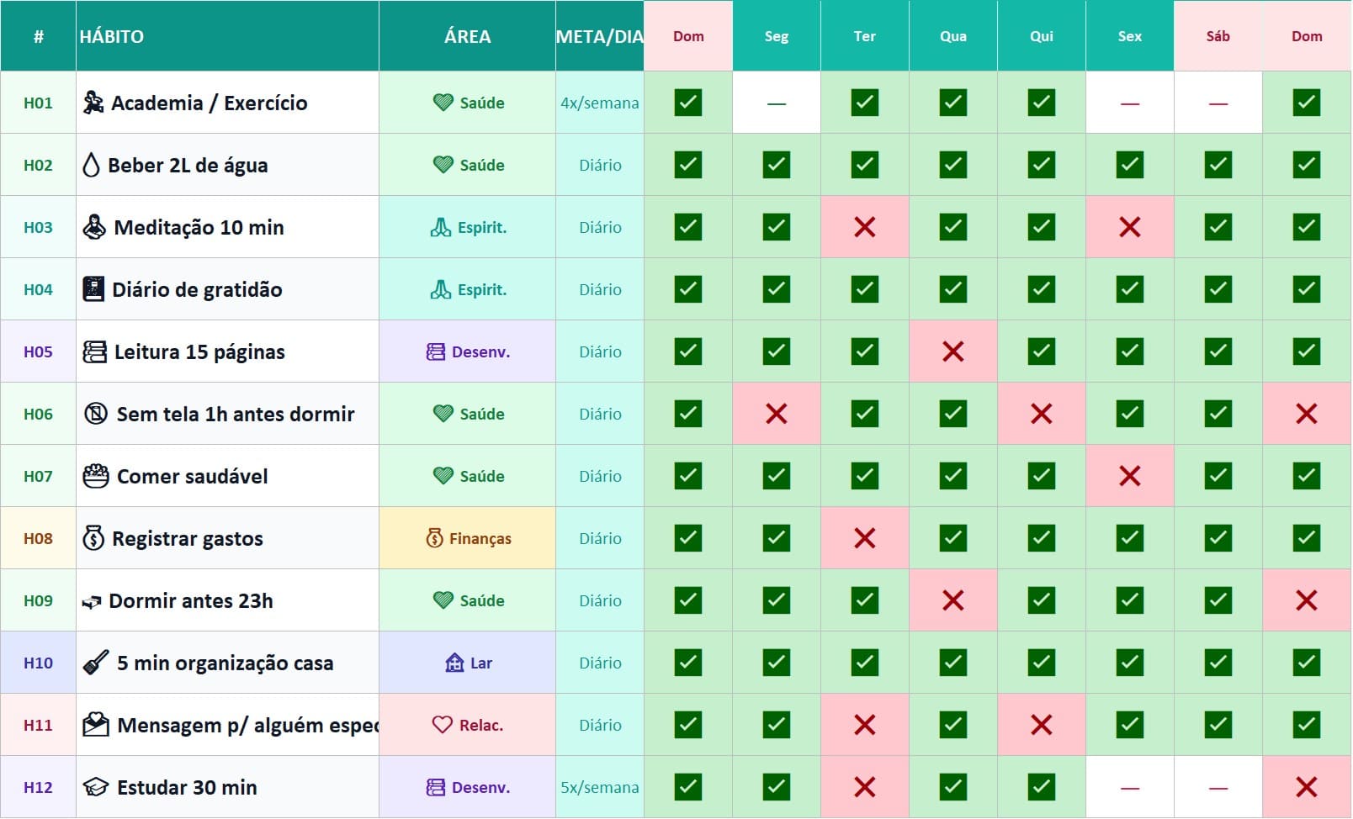1353x819 pixels.
Task: Click the salad bowl icon for Comer saudável
Action: point(96,476)
